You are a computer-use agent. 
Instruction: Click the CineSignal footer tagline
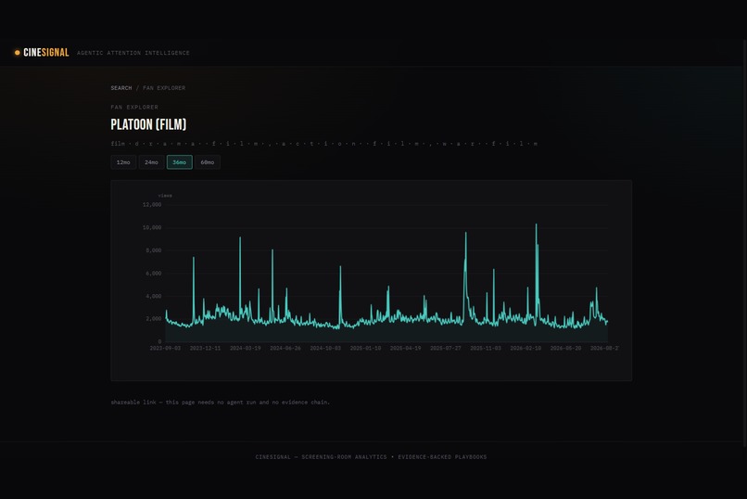coord(371,457)
